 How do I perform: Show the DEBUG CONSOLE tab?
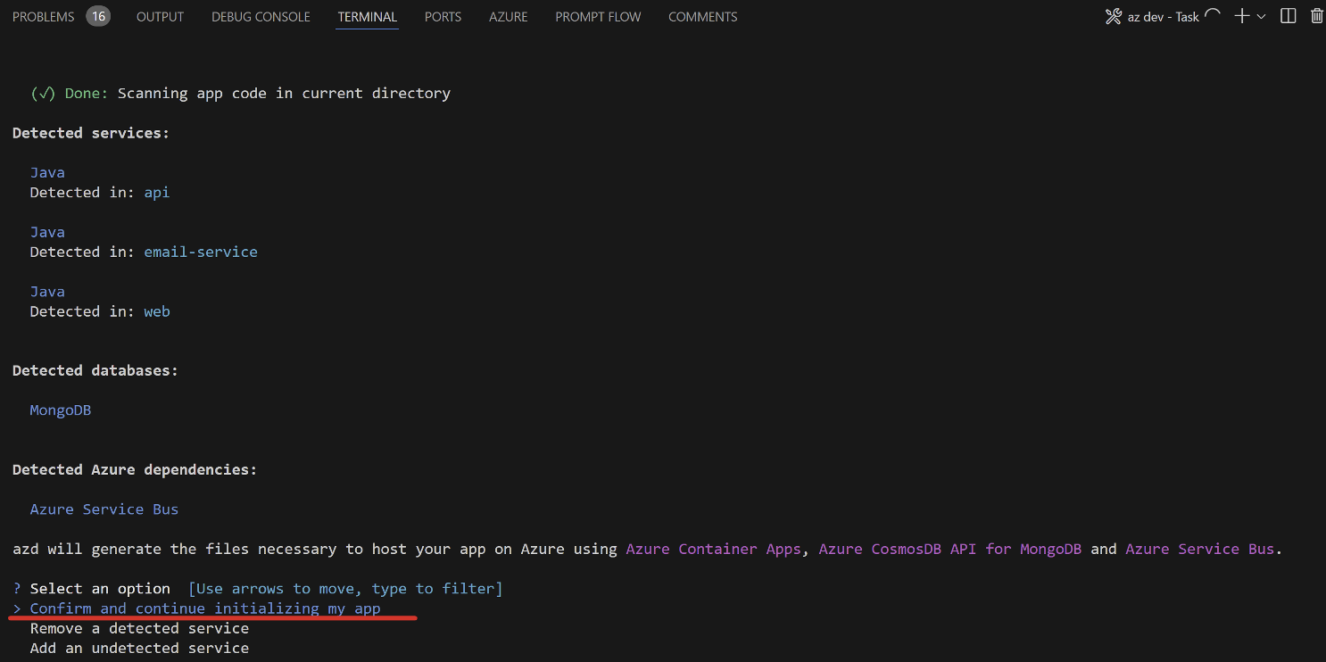pos(261,17)
